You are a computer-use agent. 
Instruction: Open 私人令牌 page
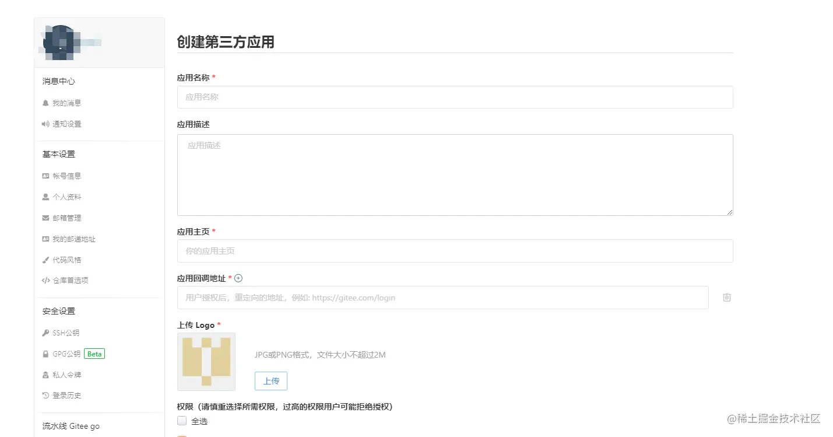click(x=66, y=375)
